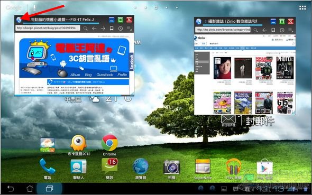Open Profile link on the blog banner

[x=122, y=75]
